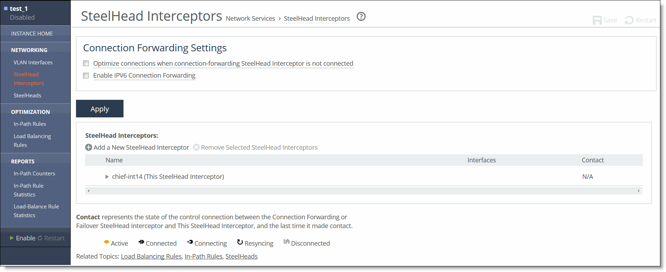Image resolution: width=666 pixels, height=272 pixels.
Task: Click the Restart circular arrow icon at top
Action: [629, 20]
